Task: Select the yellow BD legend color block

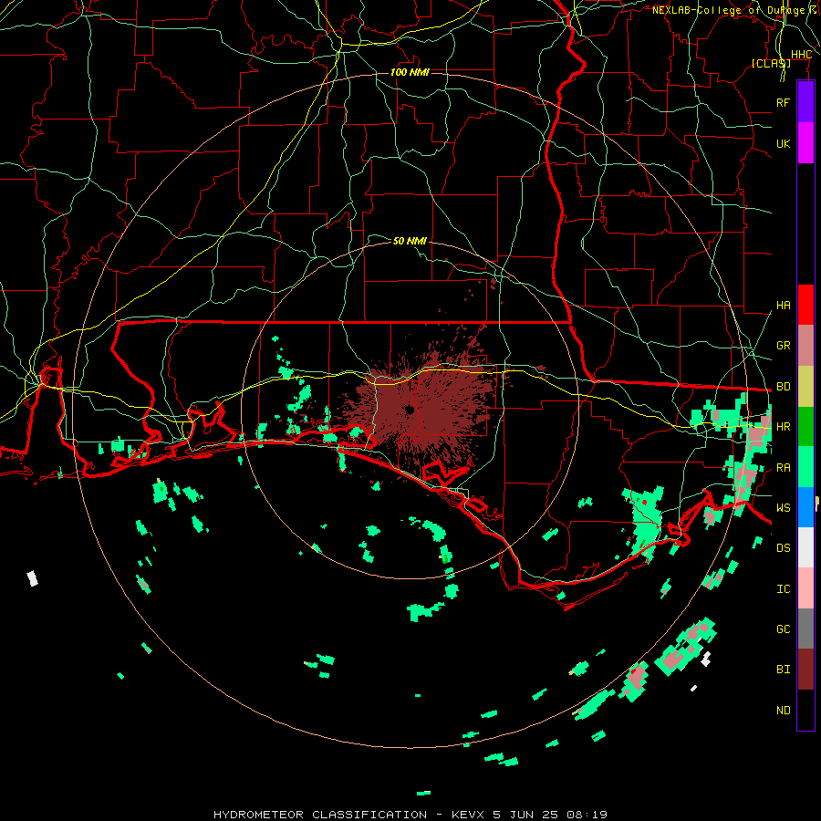Action: (x=805, y=387)
